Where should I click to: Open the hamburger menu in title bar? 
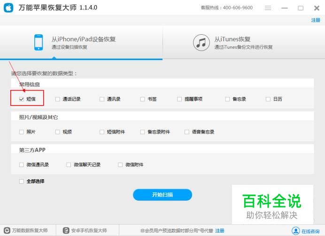coord(268,8)
